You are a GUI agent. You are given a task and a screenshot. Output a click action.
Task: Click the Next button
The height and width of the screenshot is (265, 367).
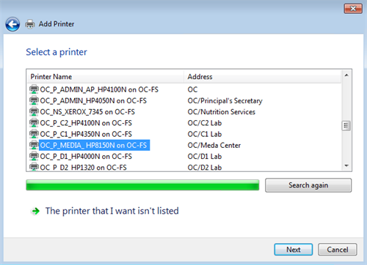tap(294, 250)
